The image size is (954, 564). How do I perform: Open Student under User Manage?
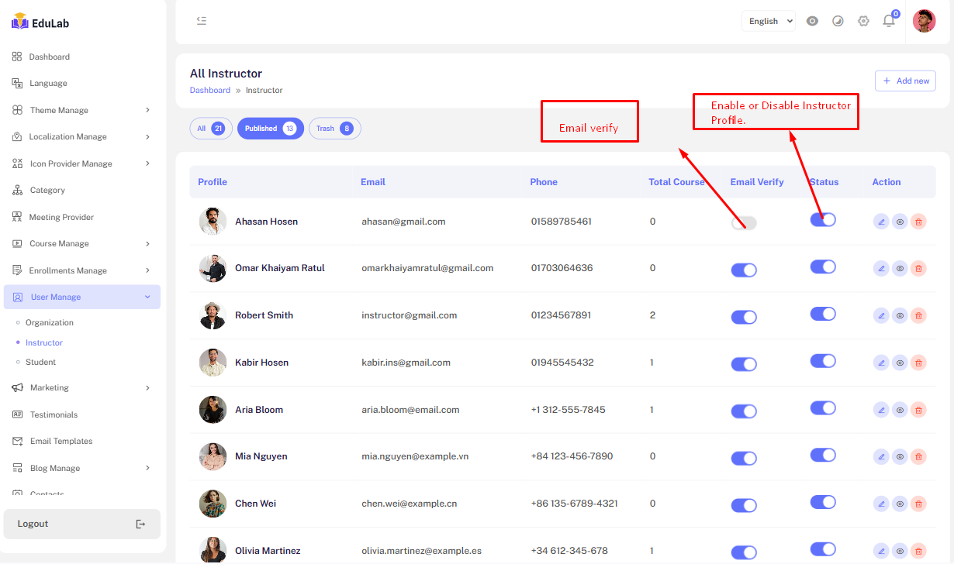(x=41, y=362)
